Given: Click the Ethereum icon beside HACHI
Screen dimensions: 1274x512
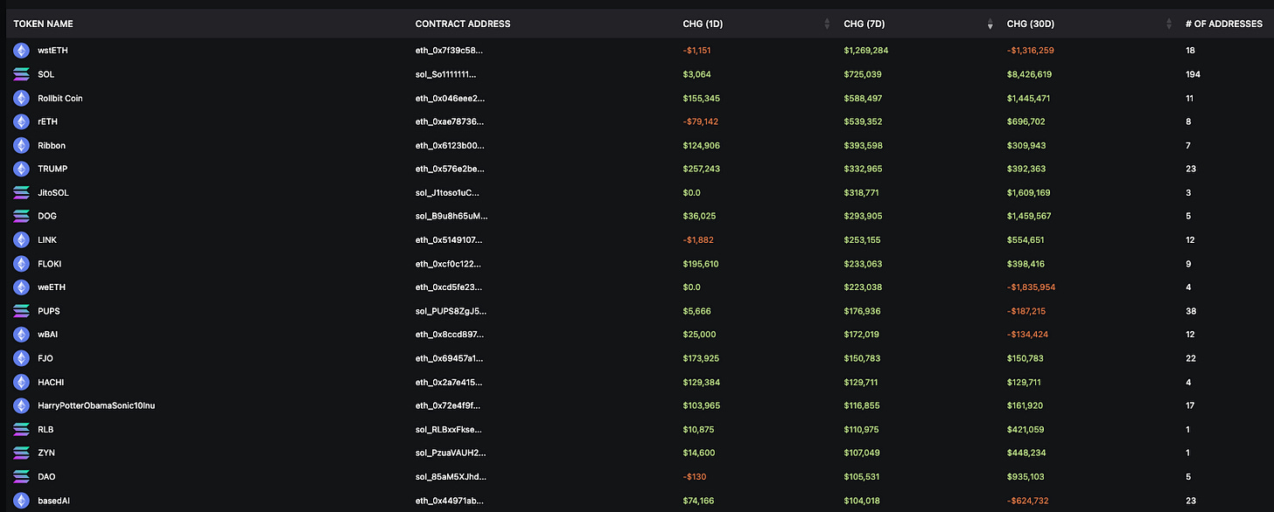Looking at the screenshot, I should pos(21,382).
